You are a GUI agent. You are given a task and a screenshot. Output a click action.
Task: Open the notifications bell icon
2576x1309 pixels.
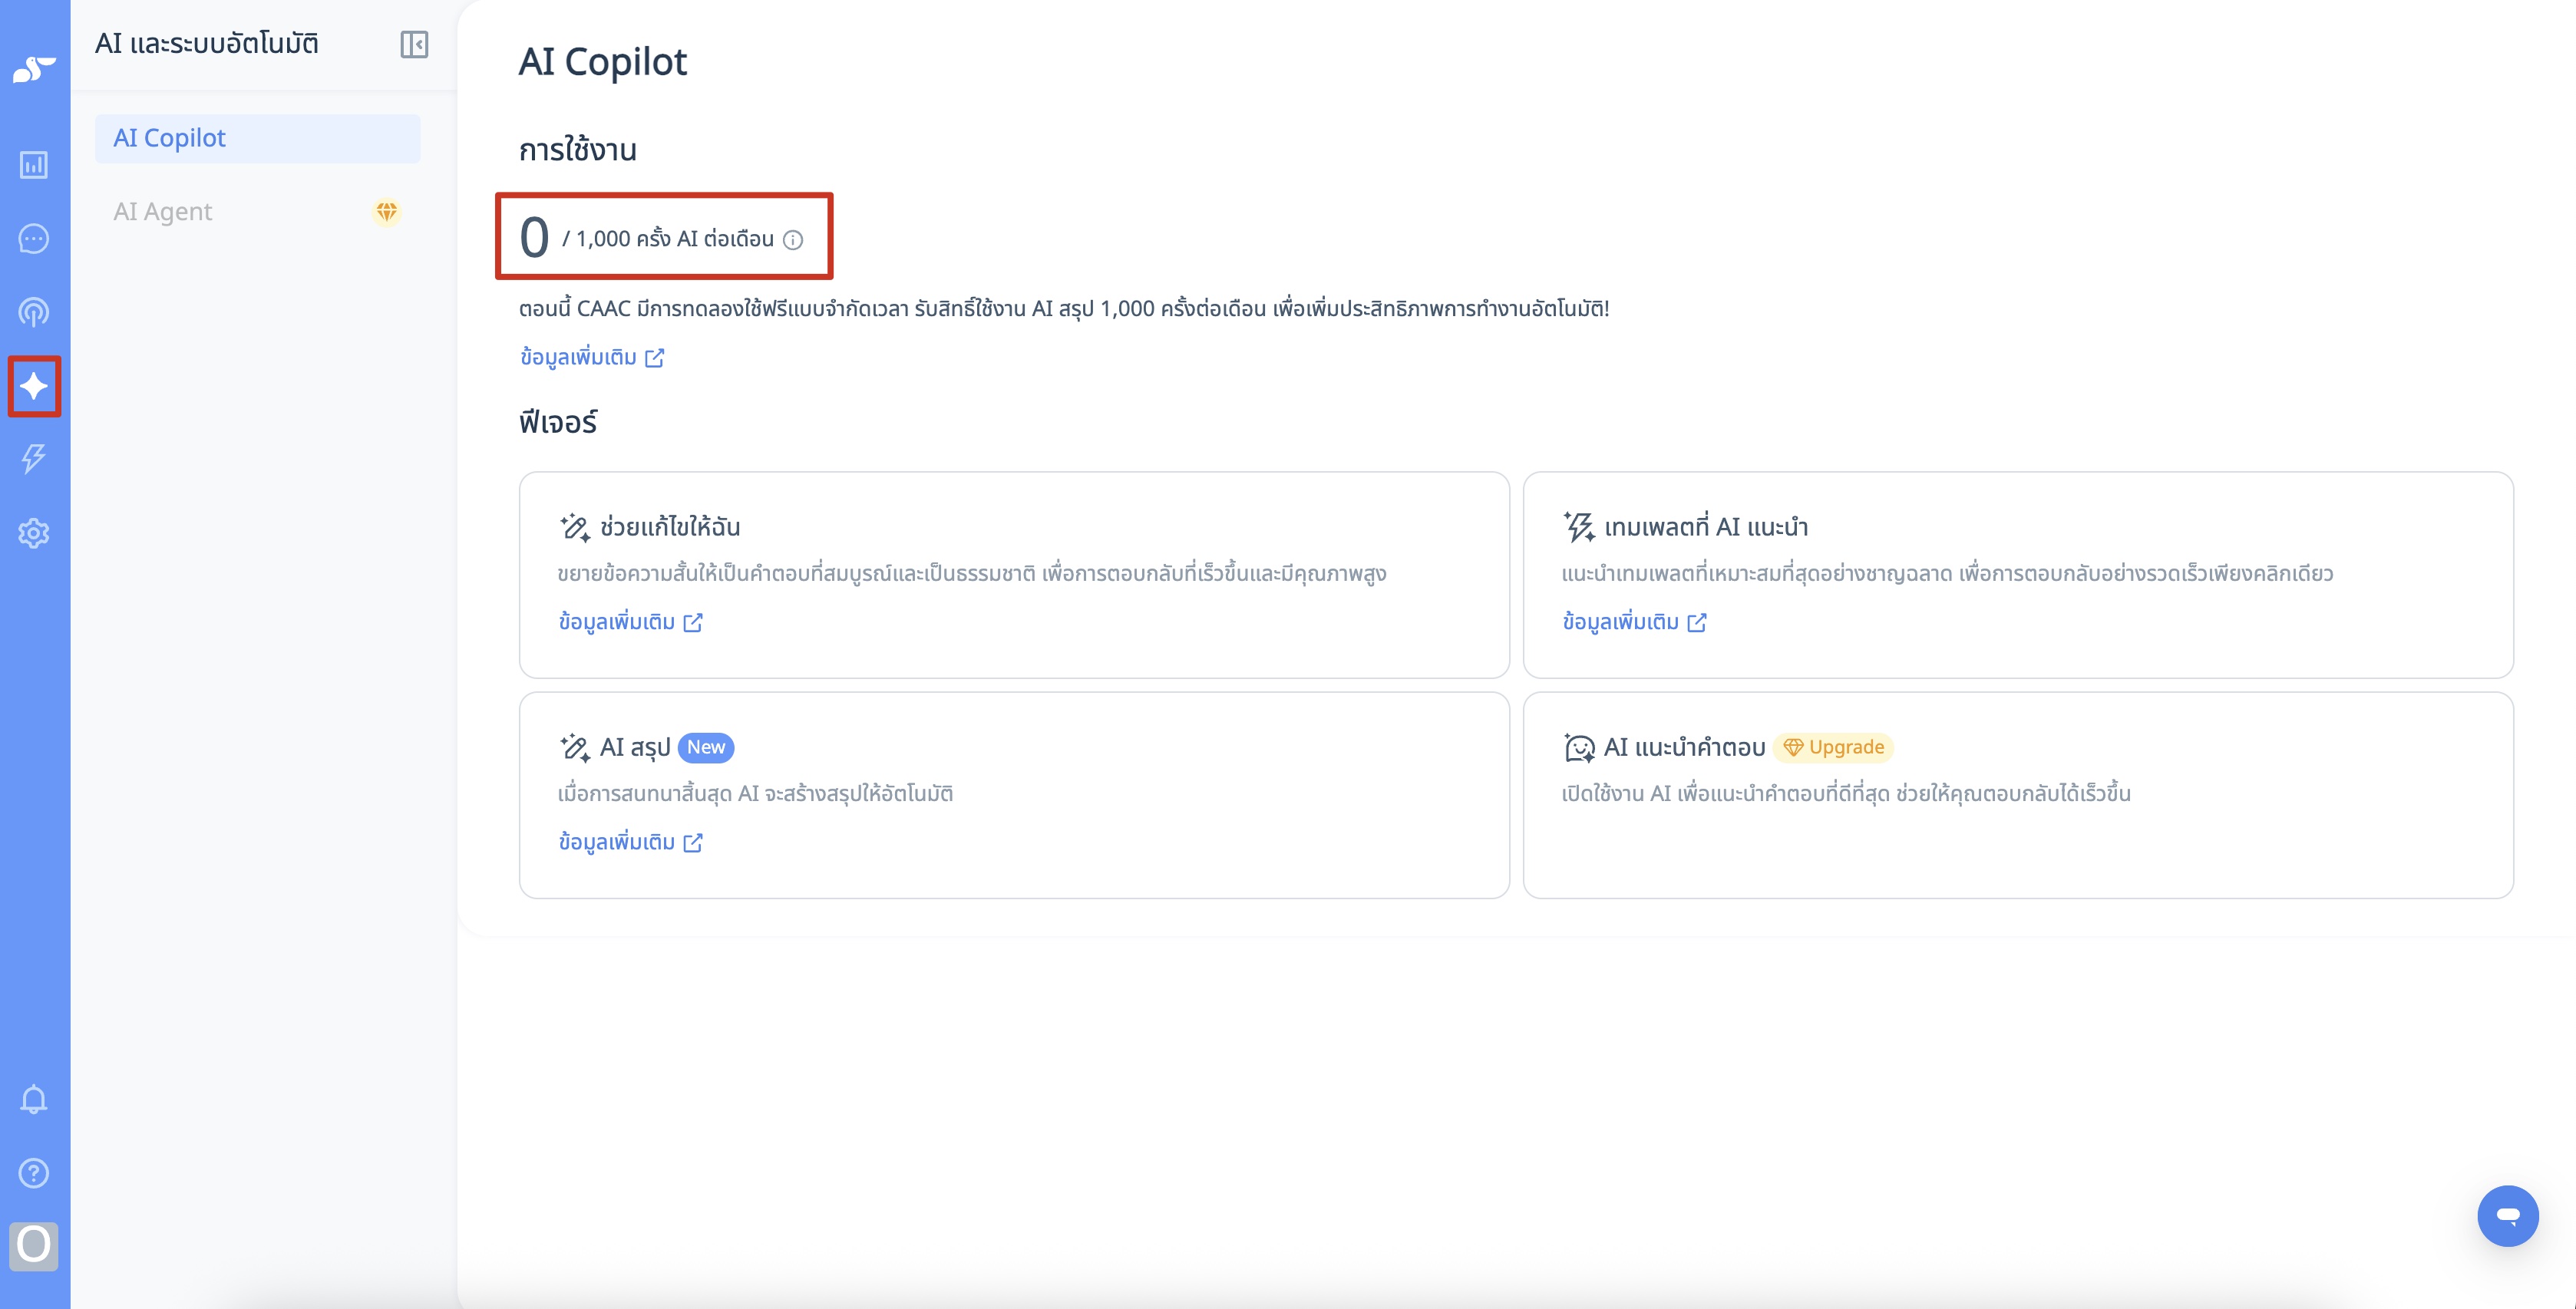pos(34,1099)
